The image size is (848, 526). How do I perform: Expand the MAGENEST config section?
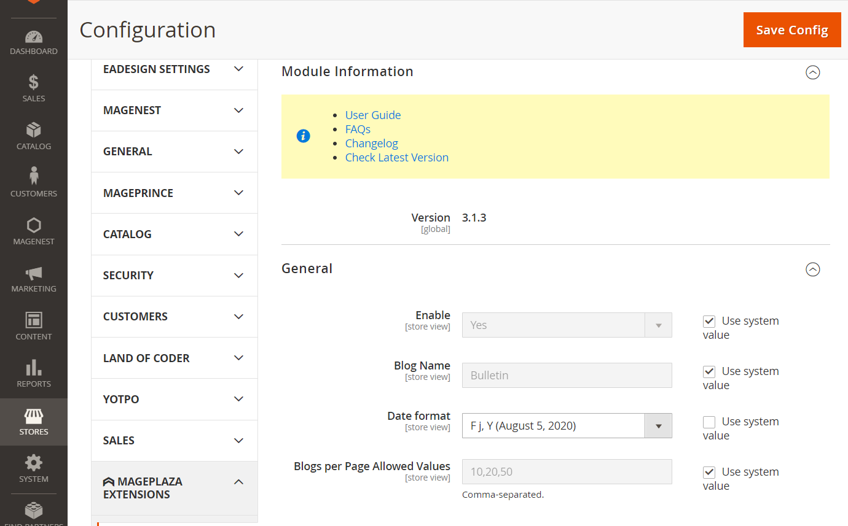coord(175,110)
